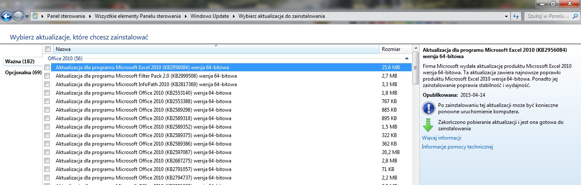The width and height of the screenshot is (581, 185).
Task: Open the 'Informacje pomocy technicznej' link
Action: coord(457,147)
